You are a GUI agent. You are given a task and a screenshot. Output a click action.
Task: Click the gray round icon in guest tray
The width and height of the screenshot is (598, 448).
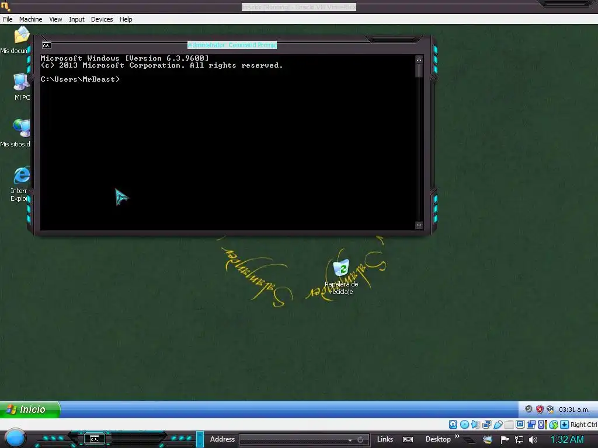[529, 409]
